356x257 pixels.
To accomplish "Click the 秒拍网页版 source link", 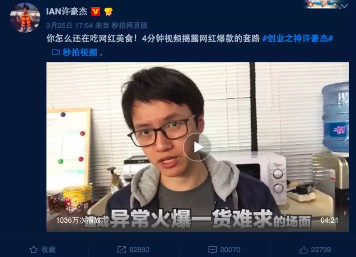I will 129,25.
